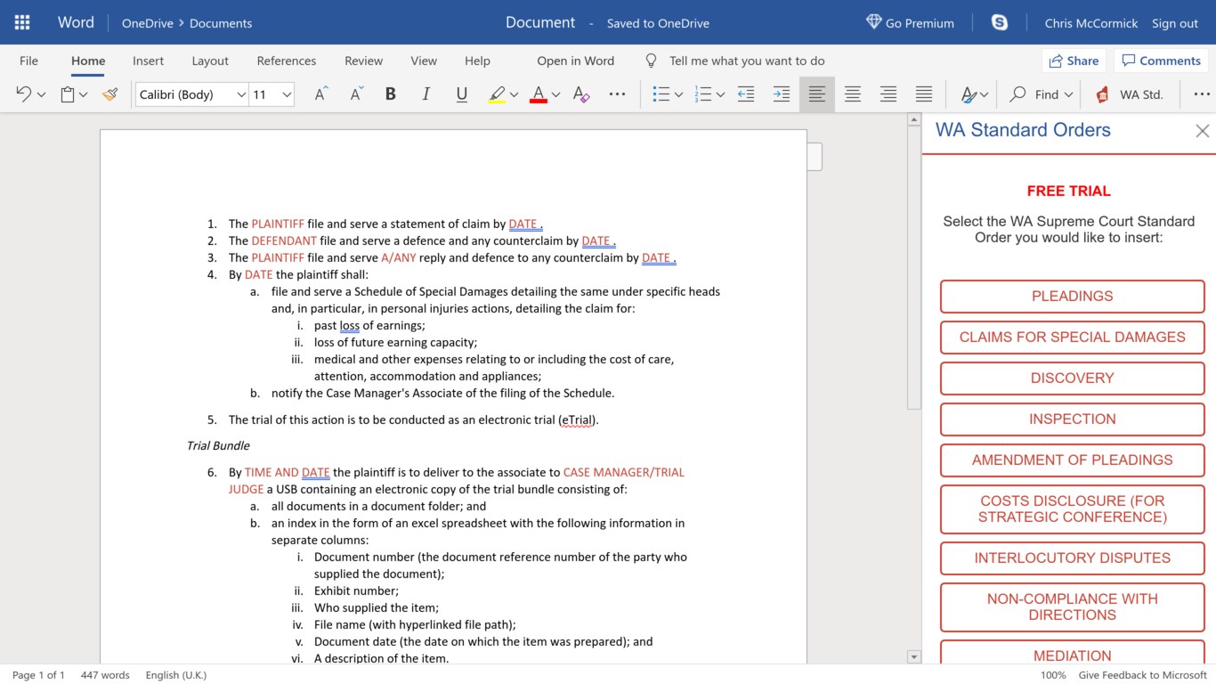Click the Clear Formatting icon
The height and width of the screenshot is (684, 1216).
[581, 94]
